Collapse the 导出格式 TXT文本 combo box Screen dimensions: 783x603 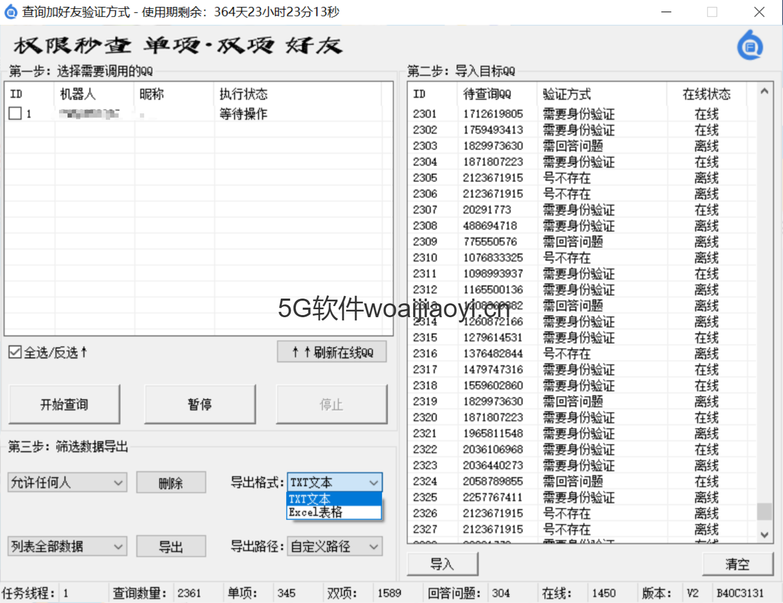tap(335, 482)
